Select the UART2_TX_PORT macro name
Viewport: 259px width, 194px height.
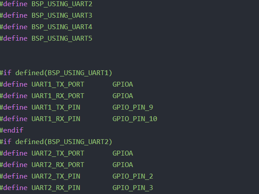click(58, 153)
